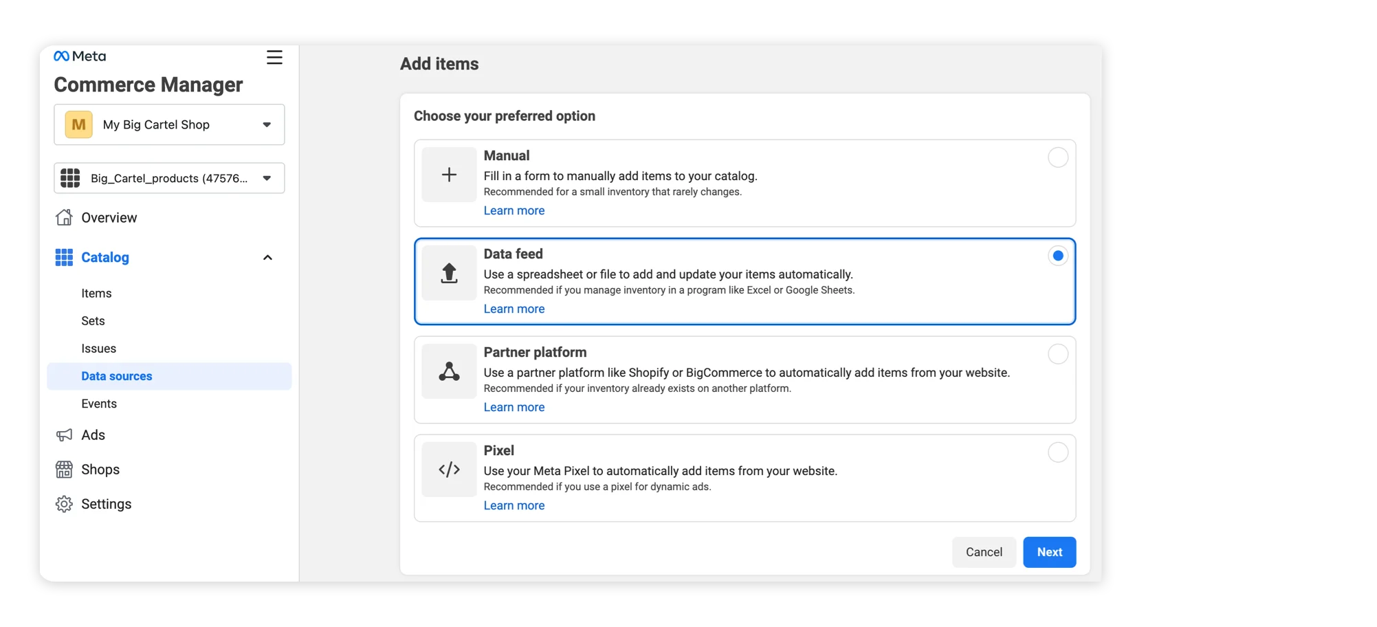Image resolution: width=1377 pixels, height=627 pixels.
Task: Click 'Choose your preferred option' text
Action: (505, 116)
